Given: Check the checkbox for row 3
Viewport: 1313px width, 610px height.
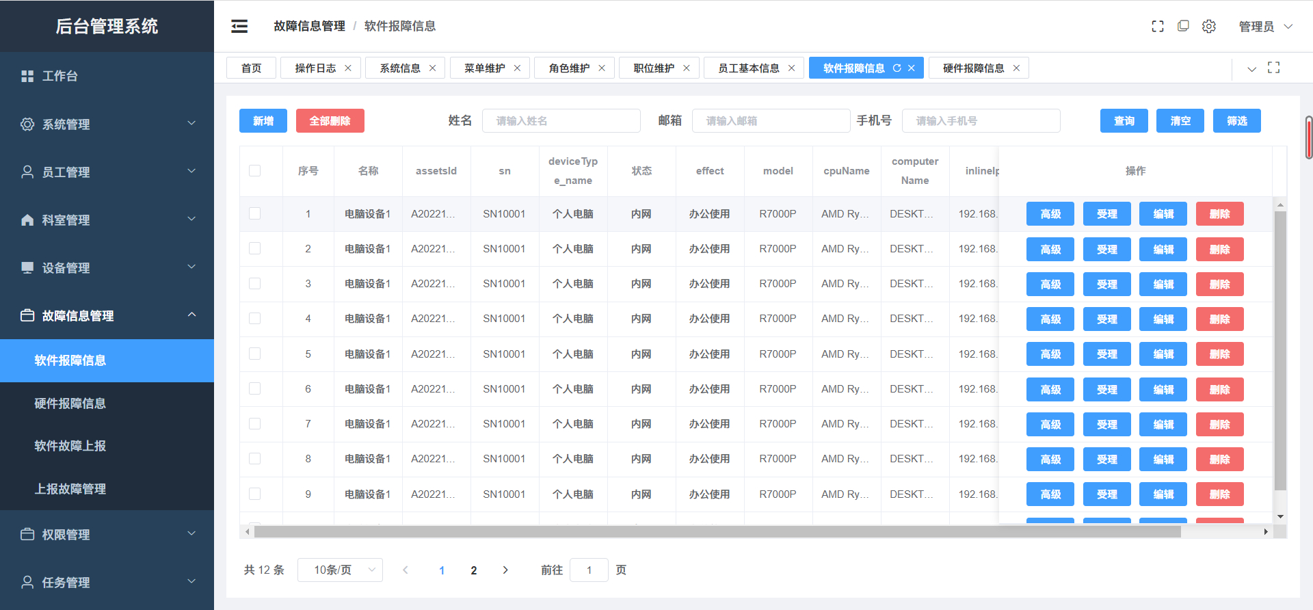Looking at the screenshot, I should tap(255, 283).
